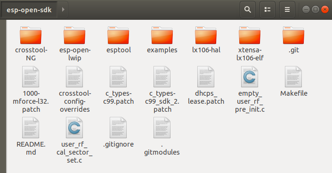Select the esptool folder icon
The width and height of the screenshot is (332, 173).
tap(118, 36)
